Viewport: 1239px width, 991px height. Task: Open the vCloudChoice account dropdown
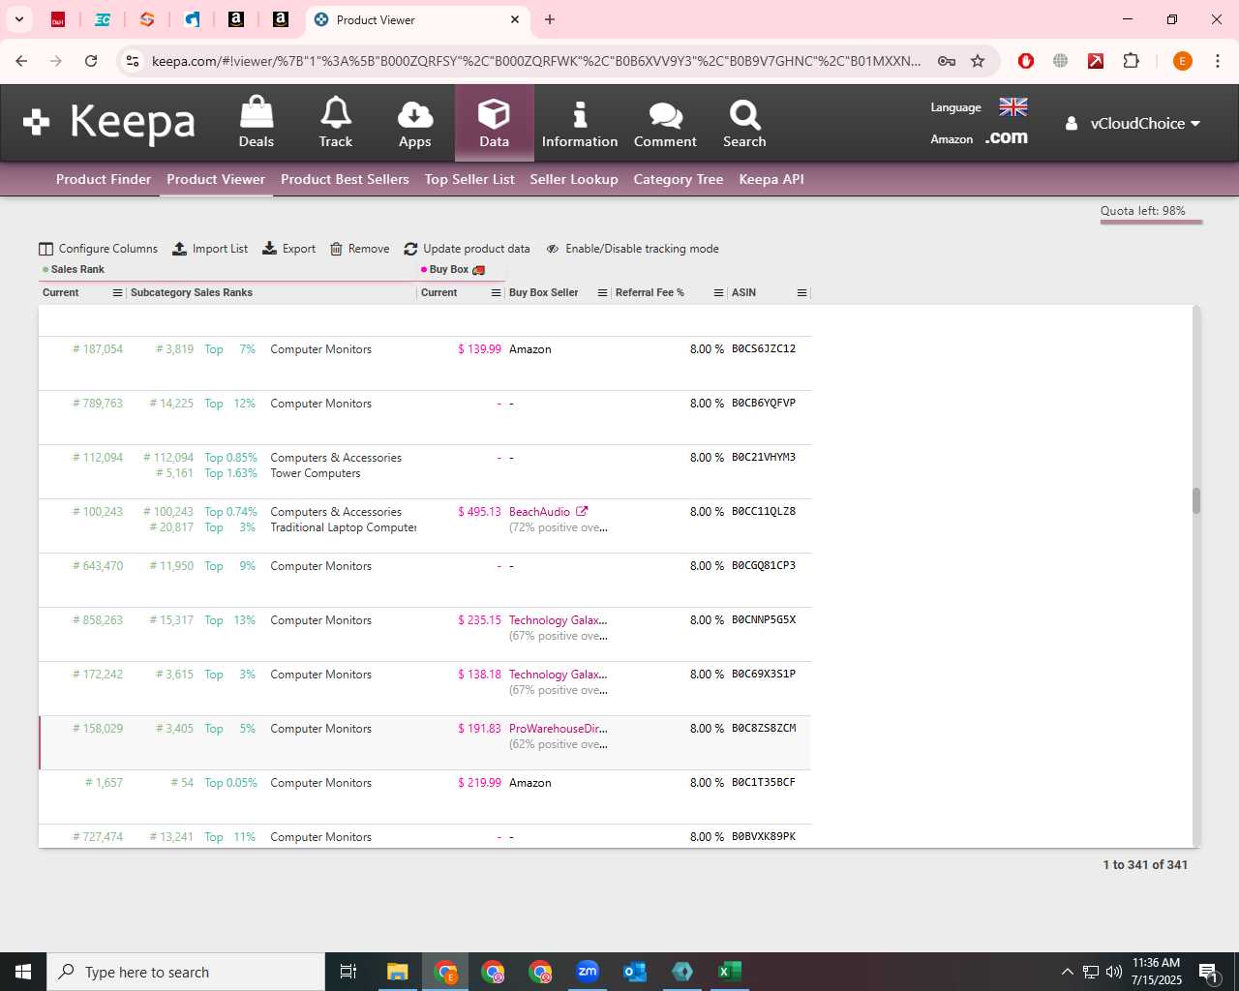(1133, 123)
